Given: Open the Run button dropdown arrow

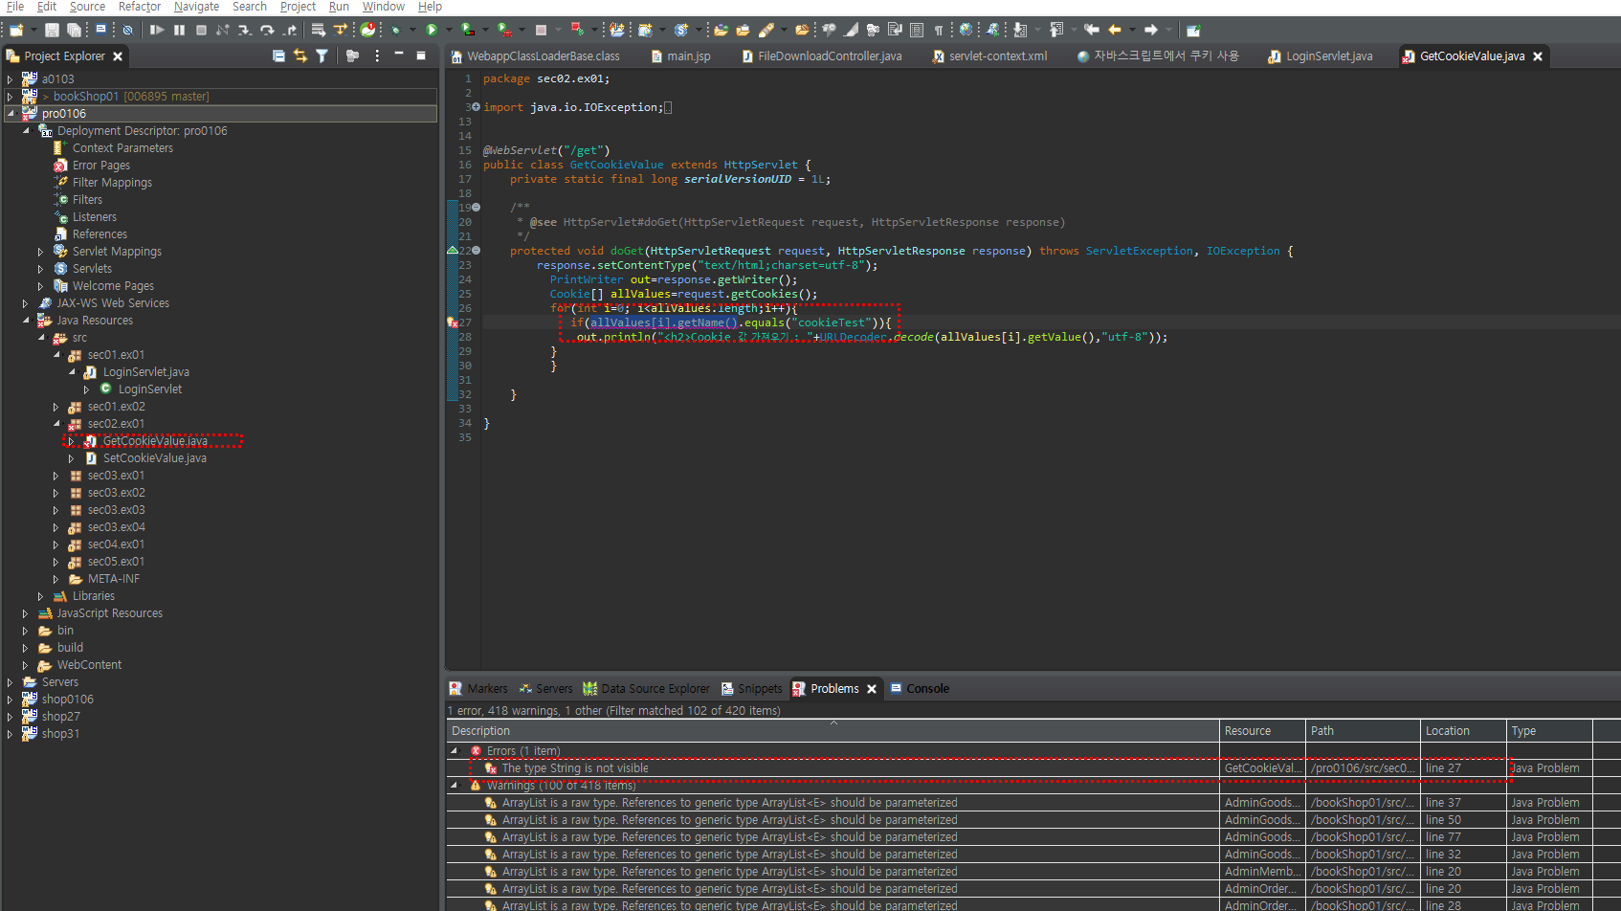Looking at the screenshot, I should 448,30.
